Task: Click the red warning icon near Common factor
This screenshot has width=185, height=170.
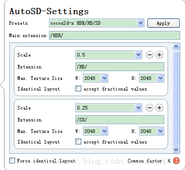Action: point(176,161)
